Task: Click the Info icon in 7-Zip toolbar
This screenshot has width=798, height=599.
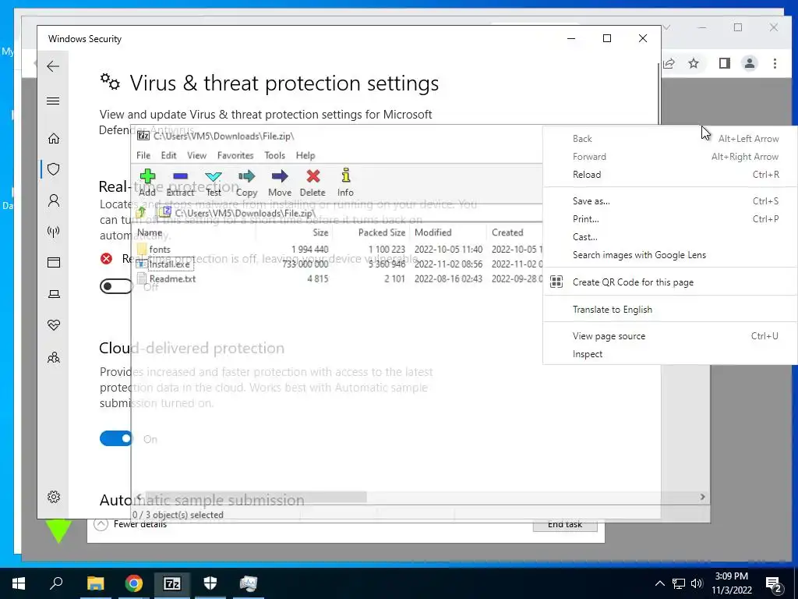Action: [345, 183]
